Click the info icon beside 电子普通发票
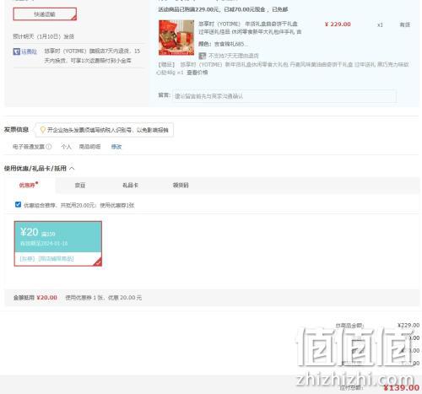Viewport: 422px width, 394px height. (49, 147)
